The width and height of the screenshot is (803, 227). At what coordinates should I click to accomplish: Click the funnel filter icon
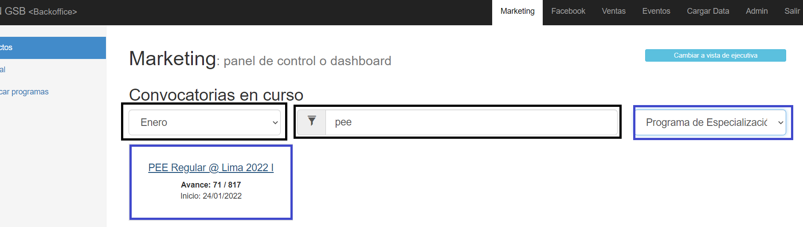[x=312, y=122]
